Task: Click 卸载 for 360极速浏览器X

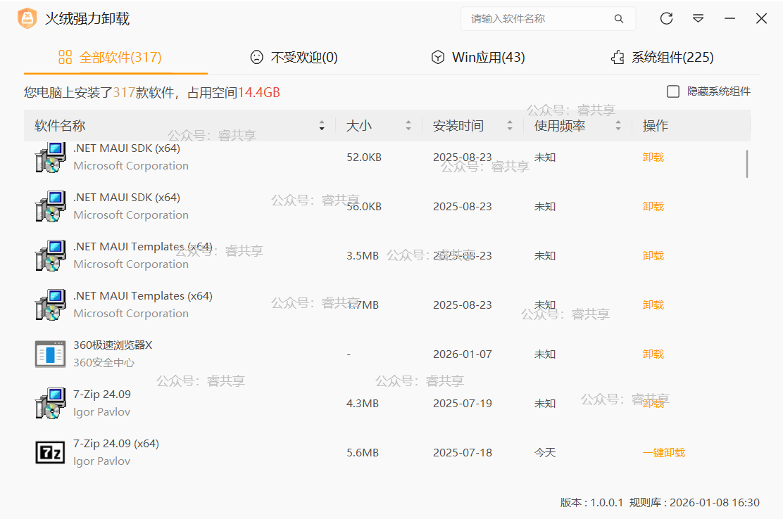Action: [x=653, y=354]
